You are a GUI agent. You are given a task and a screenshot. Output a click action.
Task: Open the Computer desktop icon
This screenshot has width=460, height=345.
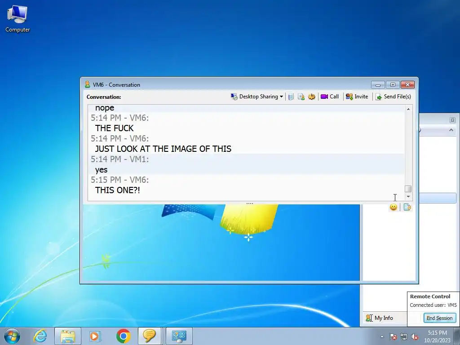click(18, 19)
